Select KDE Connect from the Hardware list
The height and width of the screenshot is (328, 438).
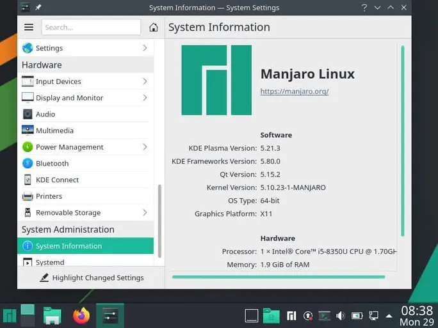point(57,180)
